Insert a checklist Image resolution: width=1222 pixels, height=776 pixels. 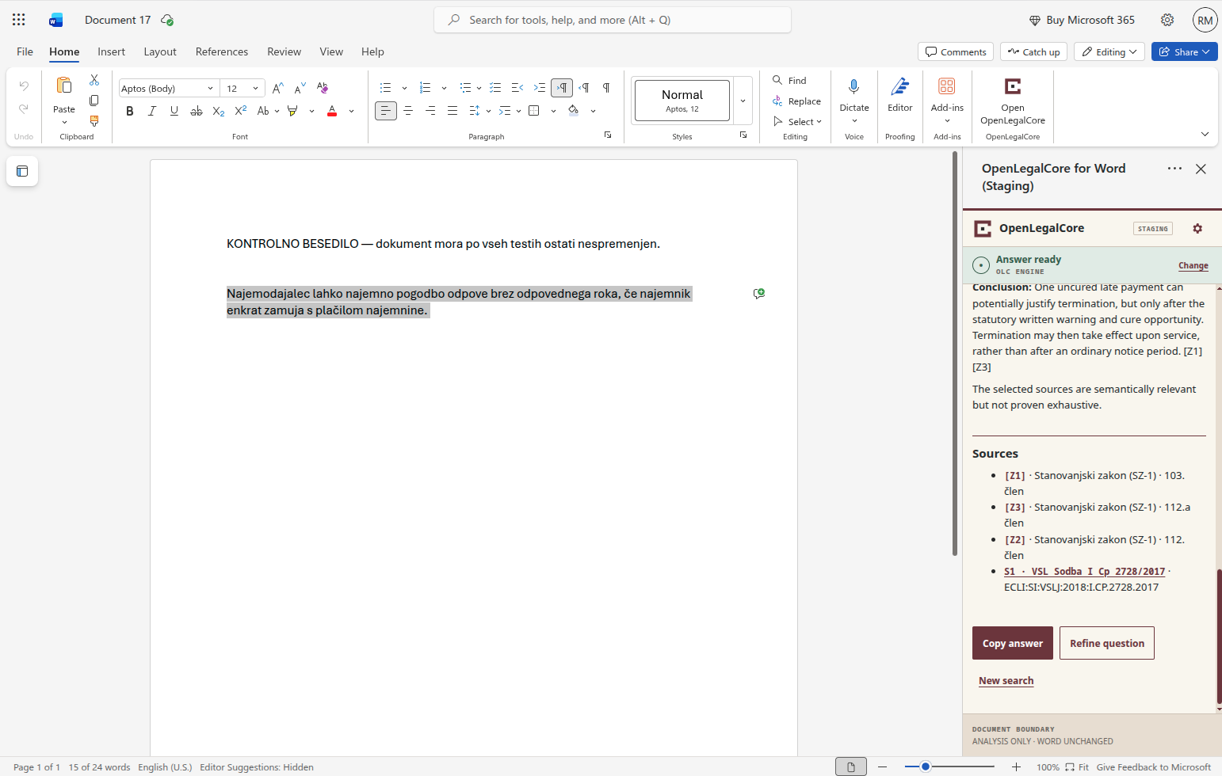[x=495, y=88]
